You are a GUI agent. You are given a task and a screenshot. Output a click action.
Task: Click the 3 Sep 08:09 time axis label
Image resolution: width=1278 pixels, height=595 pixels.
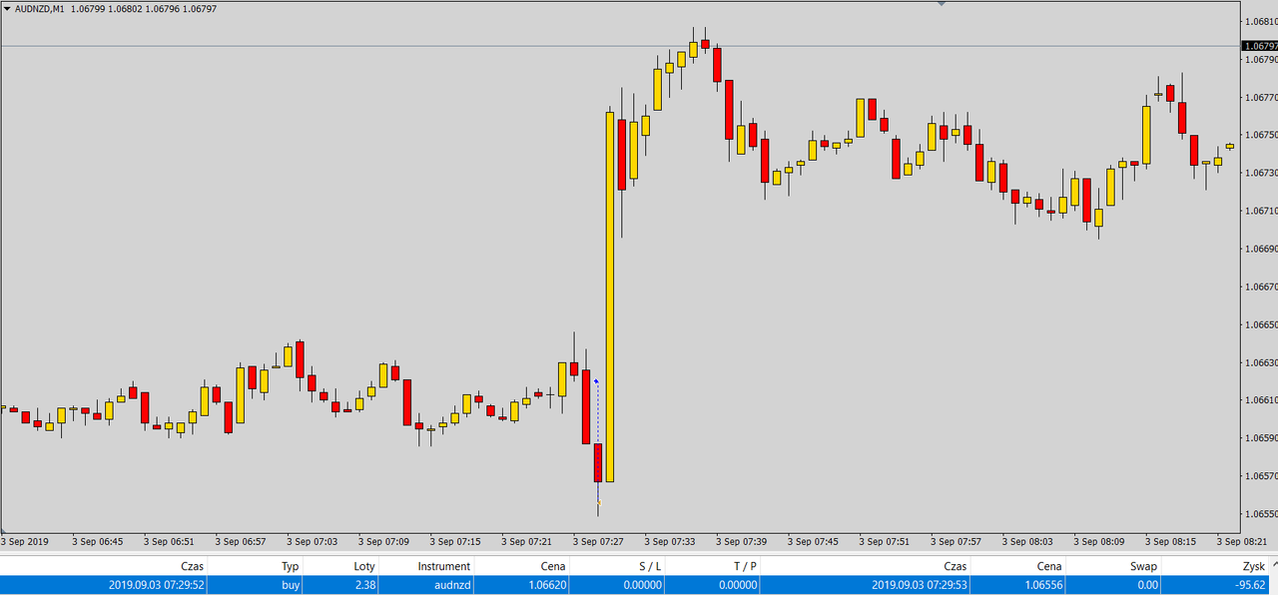tap(1099, 541)
